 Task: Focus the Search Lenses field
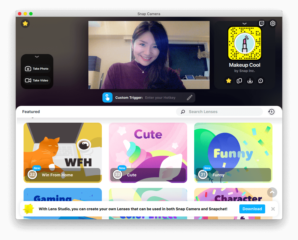pos(222,112)
